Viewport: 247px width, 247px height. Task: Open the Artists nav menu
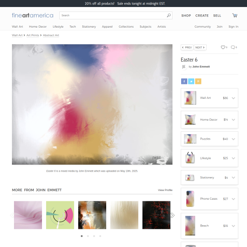tap(162, 26)
